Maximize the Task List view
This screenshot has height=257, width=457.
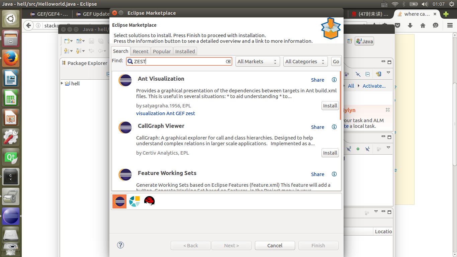389,62
